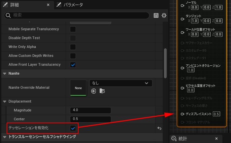Uncheck Allow Front Layer Translucency

[73, 65]
